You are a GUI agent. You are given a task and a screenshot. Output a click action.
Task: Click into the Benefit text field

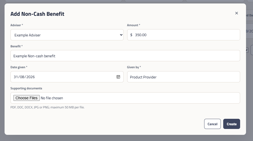[125, 56]
